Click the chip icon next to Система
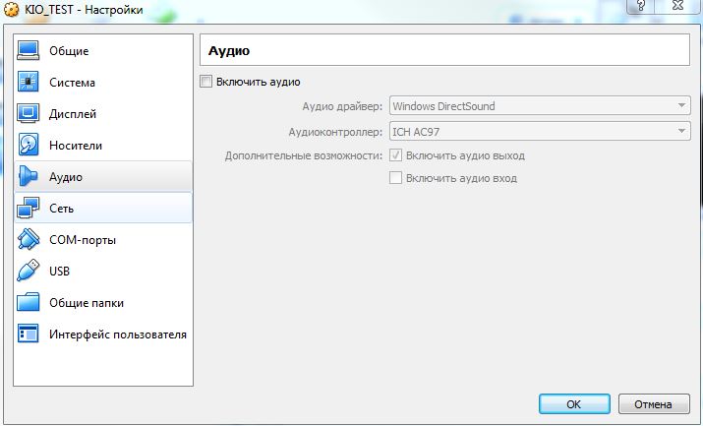This screenshot has width=703, height=426. 29,83
